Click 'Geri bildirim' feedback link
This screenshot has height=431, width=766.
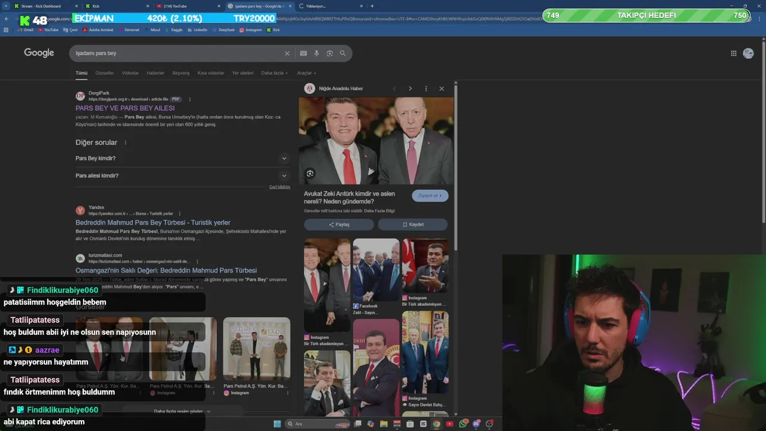pyautogui.click(x=279, y=187)
